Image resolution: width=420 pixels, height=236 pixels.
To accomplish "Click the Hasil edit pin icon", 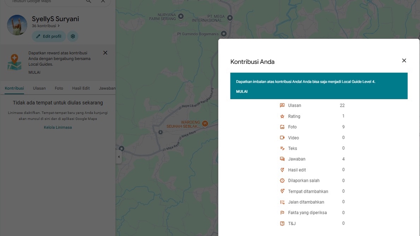I will pyautogui.click(x=282, y=170).
